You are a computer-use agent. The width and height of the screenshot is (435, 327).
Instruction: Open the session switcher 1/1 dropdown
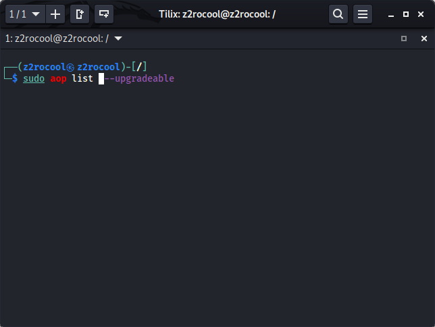click(x=25, y=14)
